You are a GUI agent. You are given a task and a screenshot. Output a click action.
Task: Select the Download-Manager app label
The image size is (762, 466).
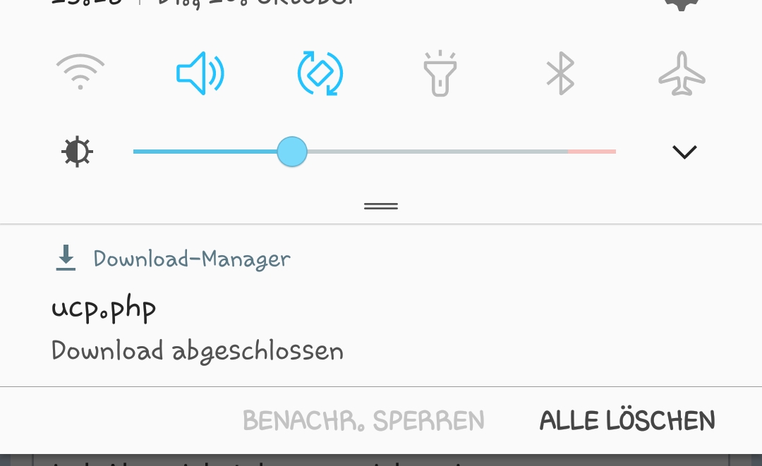192,259
